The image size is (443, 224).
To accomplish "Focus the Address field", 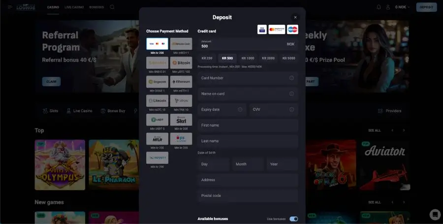I will (248, 180).
